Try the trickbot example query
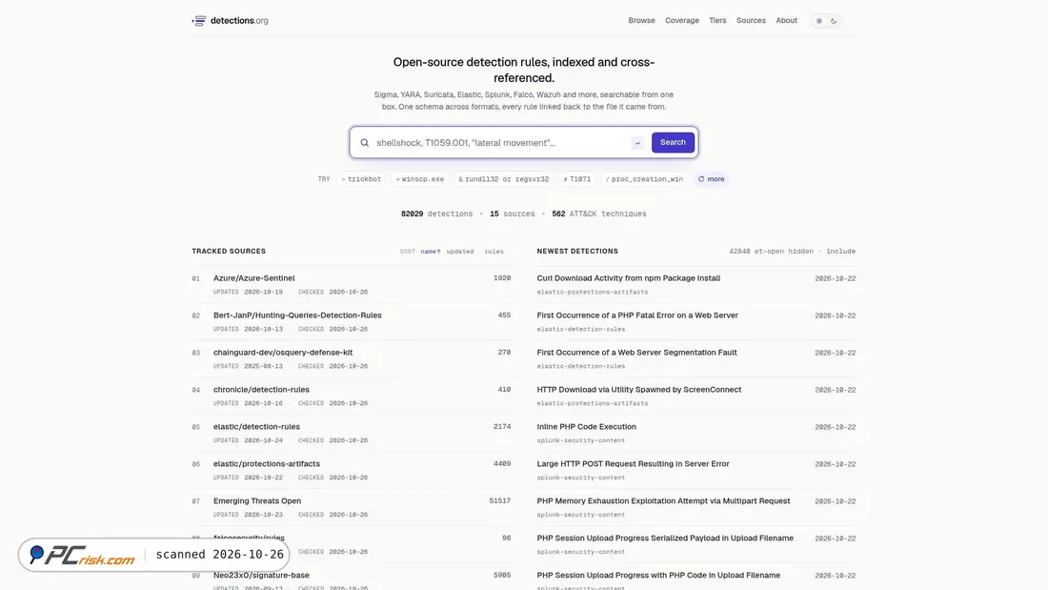The height and width of the screenshot is (590, 1048). [362, 179]
